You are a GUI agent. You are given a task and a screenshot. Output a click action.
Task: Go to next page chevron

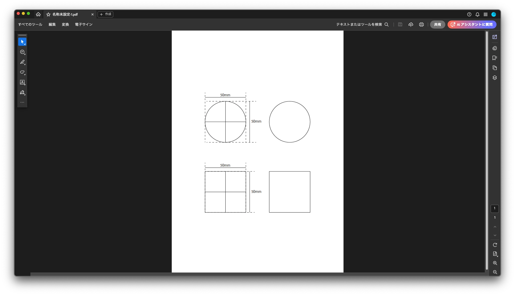tap(495, 235)
